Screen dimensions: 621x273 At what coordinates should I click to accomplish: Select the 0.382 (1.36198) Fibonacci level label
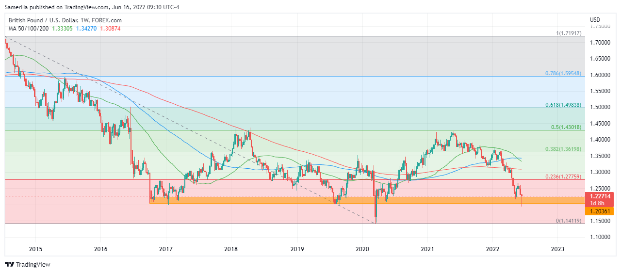pyautogui.click(x=561, y=149)
